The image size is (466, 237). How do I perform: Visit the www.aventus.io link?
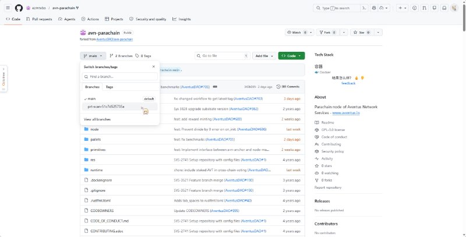point(346,113)
